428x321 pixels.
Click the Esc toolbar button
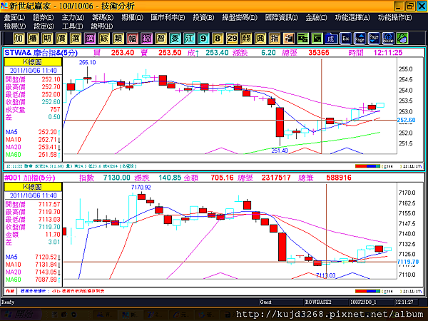345,39
